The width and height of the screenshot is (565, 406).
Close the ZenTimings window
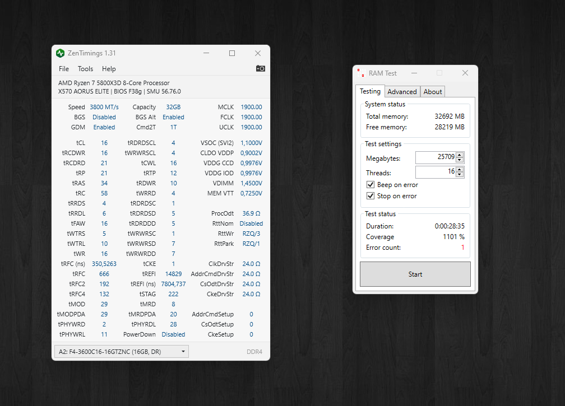[x=258, y=53]
